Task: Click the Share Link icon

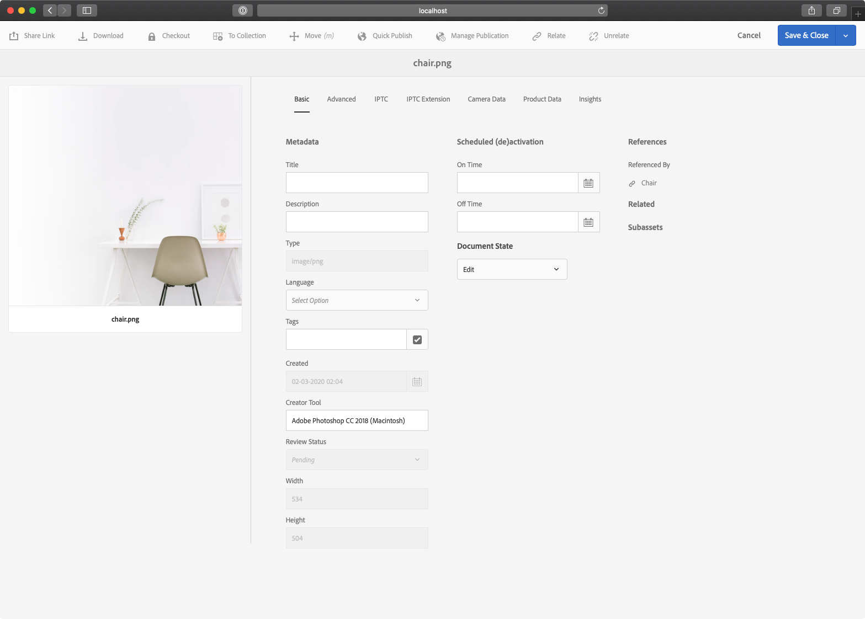Action: tap(14, 36)
